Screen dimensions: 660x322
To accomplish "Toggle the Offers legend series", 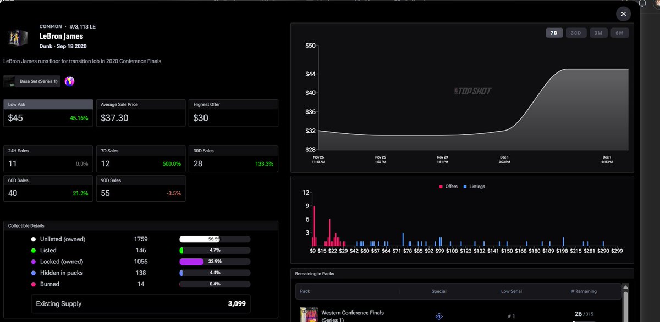I will tap(448, 187).
